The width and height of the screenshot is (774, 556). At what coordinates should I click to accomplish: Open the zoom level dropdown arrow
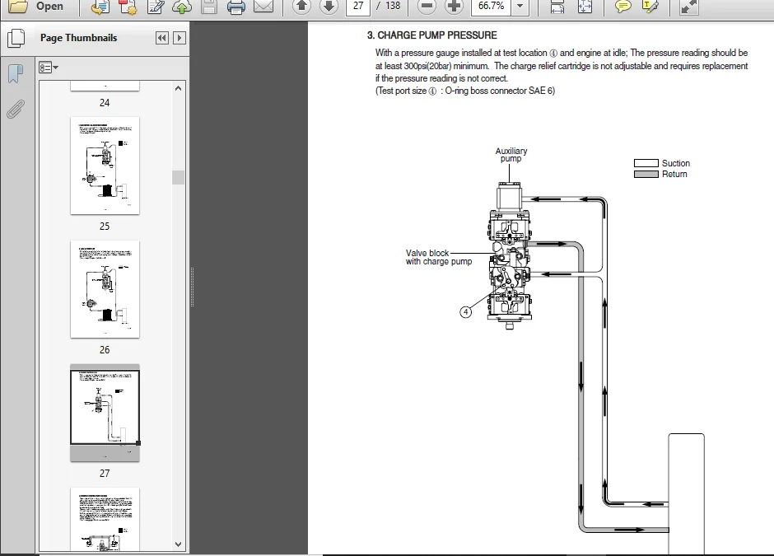tap(520, 7)
